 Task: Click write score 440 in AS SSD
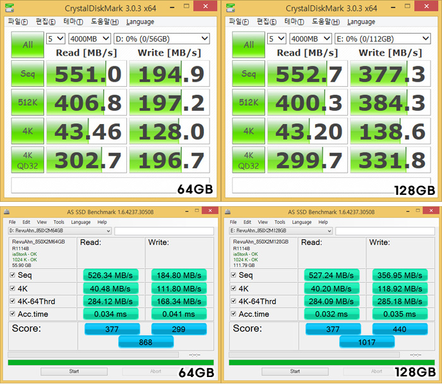[400, 329]
